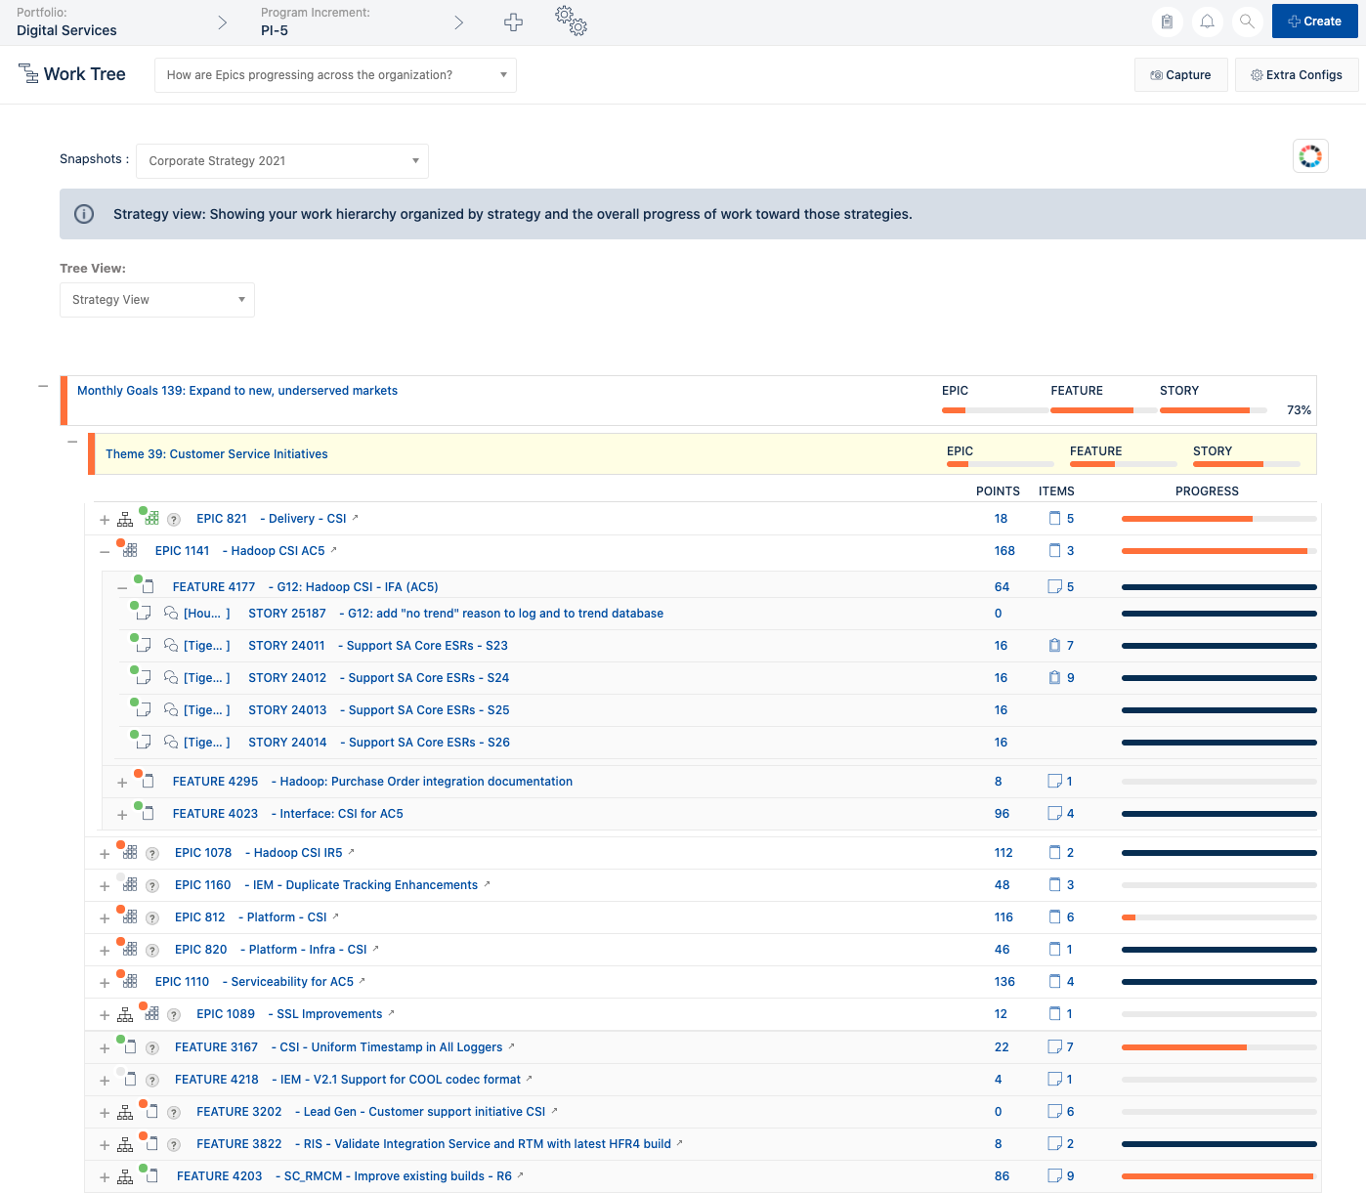Click the colorful ring icon
Screen dimensions: 1366x1193
[1310, 156]
